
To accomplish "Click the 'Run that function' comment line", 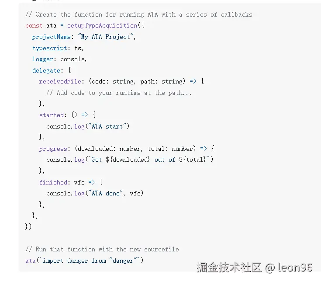I will click(102, 249).
